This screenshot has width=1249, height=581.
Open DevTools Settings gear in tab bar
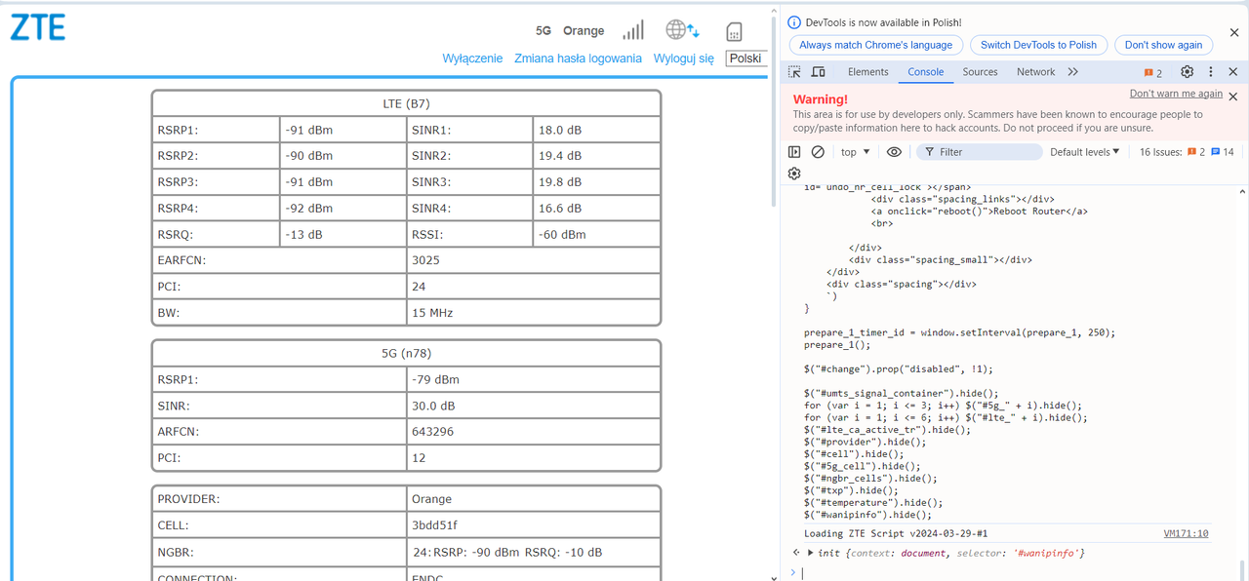pyautogui.click(x=1187, y=72)
